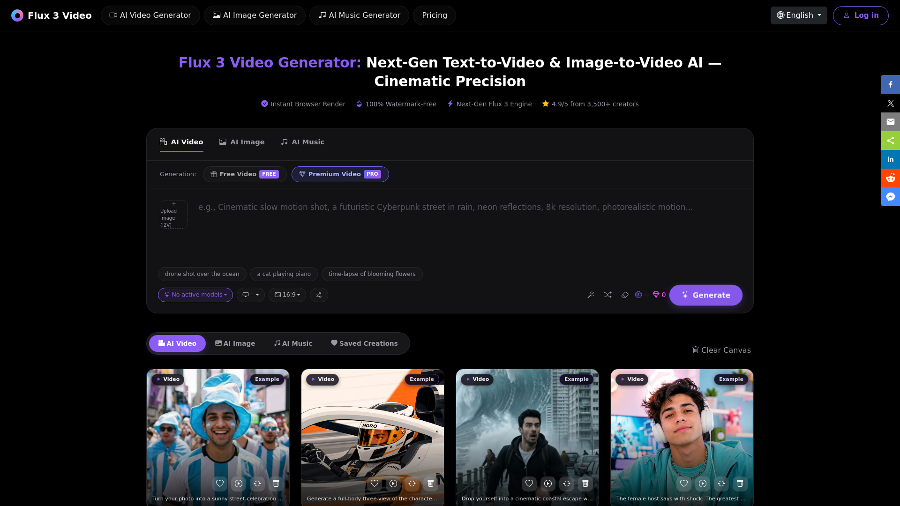This screenshot has height=506, width=900.
Task: Select AI Video tab in generator panel
Action: [181, 142]
